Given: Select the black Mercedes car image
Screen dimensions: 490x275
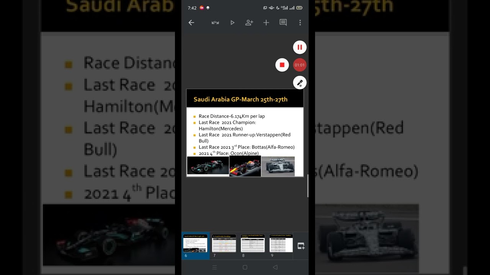Looking at the screenshot, I should (208, 165).
